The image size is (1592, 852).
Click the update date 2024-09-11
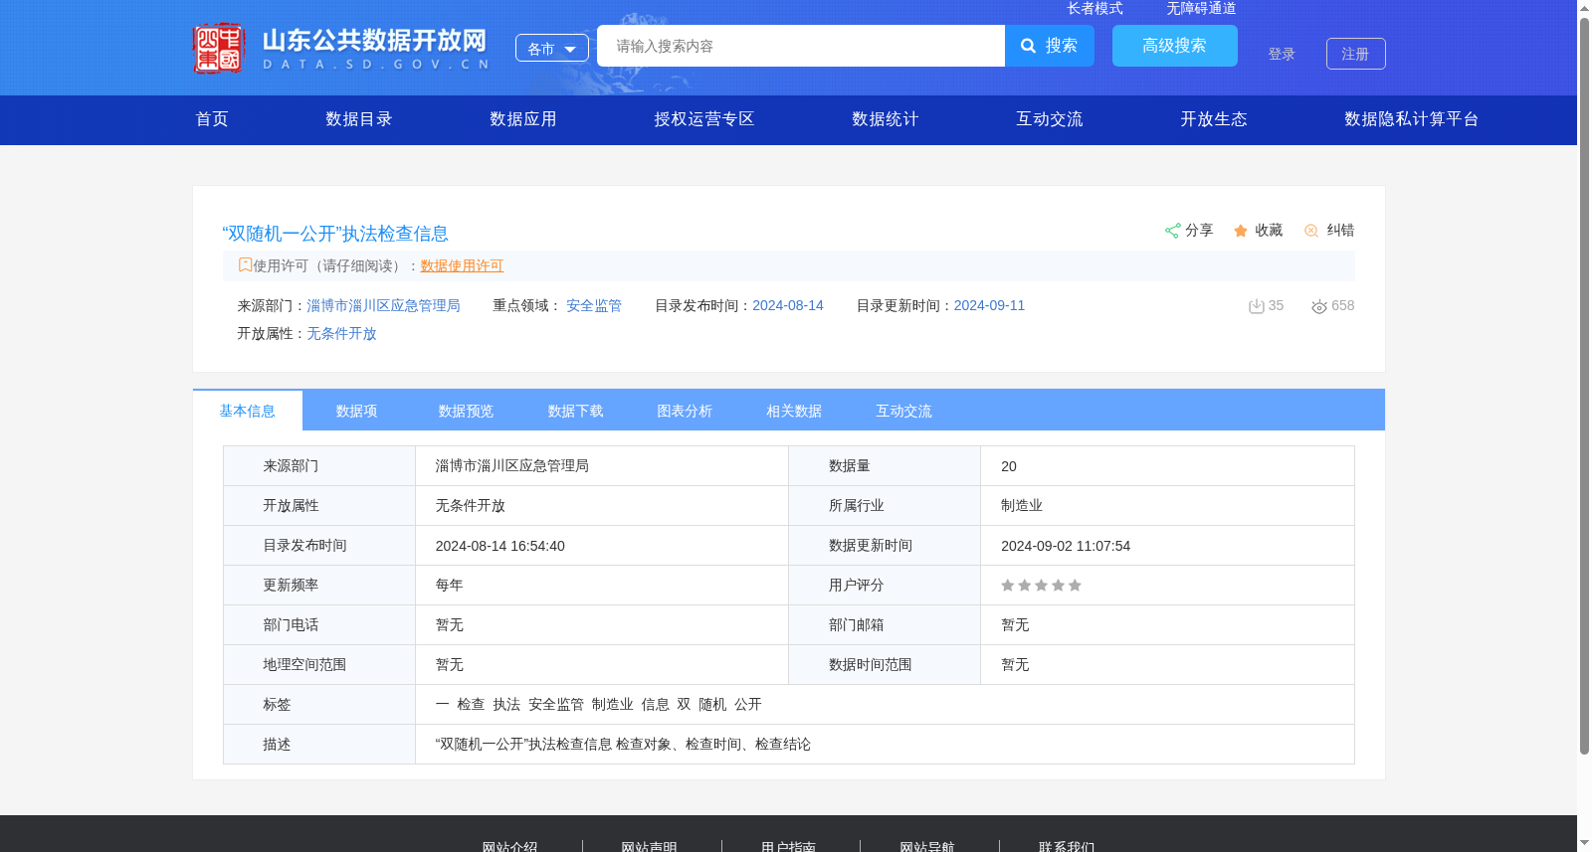[x=989, y=305]
